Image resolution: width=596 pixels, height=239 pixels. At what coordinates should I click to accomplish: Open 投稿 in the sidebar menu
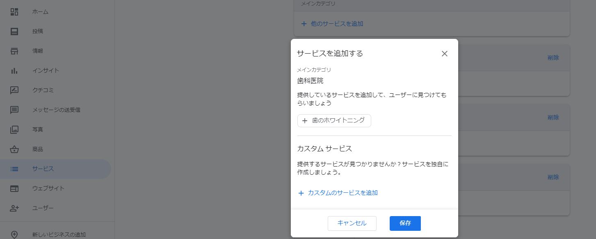point(38,31)
